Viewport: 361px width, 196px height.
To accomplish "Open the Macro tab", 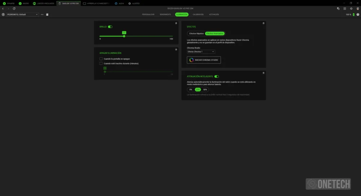I will [x=24, y=4].
